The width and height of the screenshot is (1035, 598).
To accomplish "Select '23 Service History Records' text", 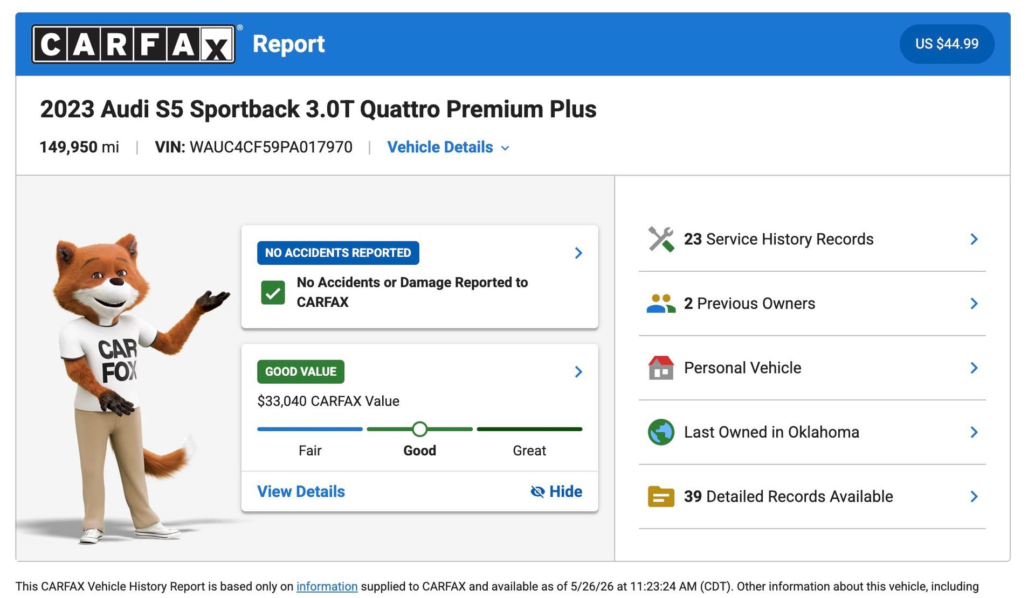I will [x=778, y=239].
